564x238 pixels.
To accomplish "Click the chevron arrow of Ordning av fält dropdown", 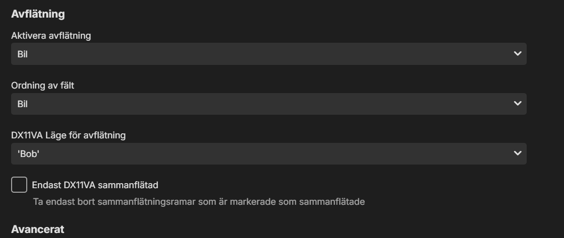I will click(x=517, y=104).
